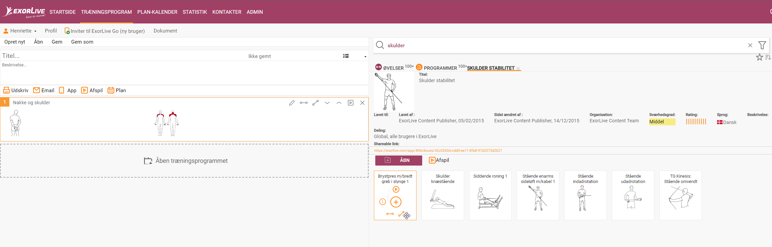Viewport: 772px width, 247px height.
Task: Click the ExorLive logo
Action: (24, 12)
